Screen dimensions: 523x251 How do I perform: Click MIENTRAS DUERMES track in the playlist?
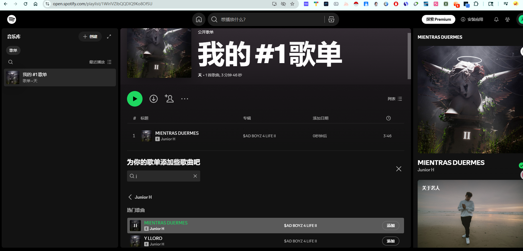click(177, 133)
